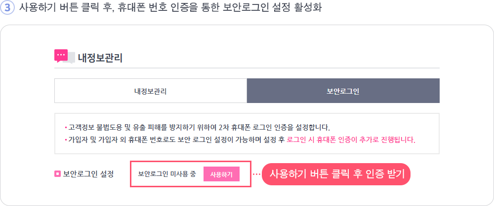494x206 pixels.
Task: Click the 내정보관리 page heading
Action: point(100,58)
